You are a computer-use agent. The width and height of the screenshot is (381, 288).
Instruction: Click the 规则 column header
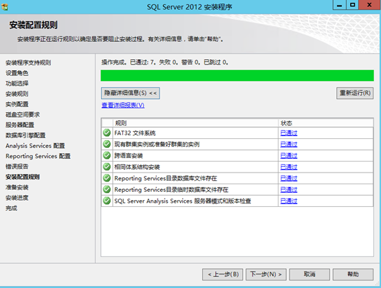[195, 123]
